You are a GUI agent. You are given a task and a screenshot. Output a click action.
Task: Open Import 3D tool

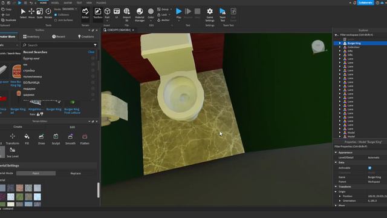pos(126,15)
